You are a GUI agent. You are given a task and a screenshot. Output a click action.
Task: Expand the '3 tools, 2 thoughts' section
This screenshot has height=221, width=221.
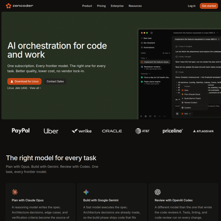point(184,46)
